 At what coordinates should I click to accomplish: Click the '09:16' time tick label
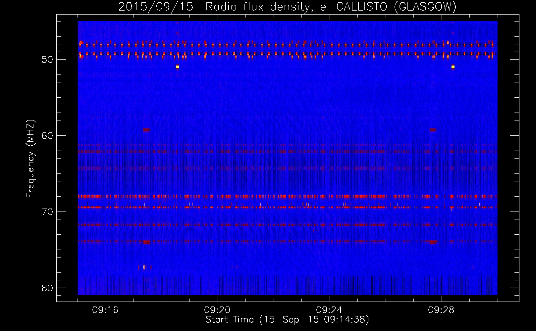coord(105,310)
